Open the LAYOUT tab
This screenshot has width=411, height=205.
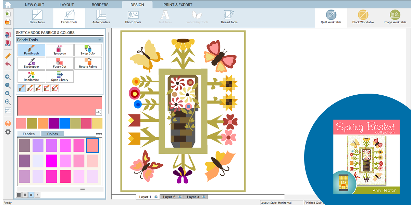66,5
